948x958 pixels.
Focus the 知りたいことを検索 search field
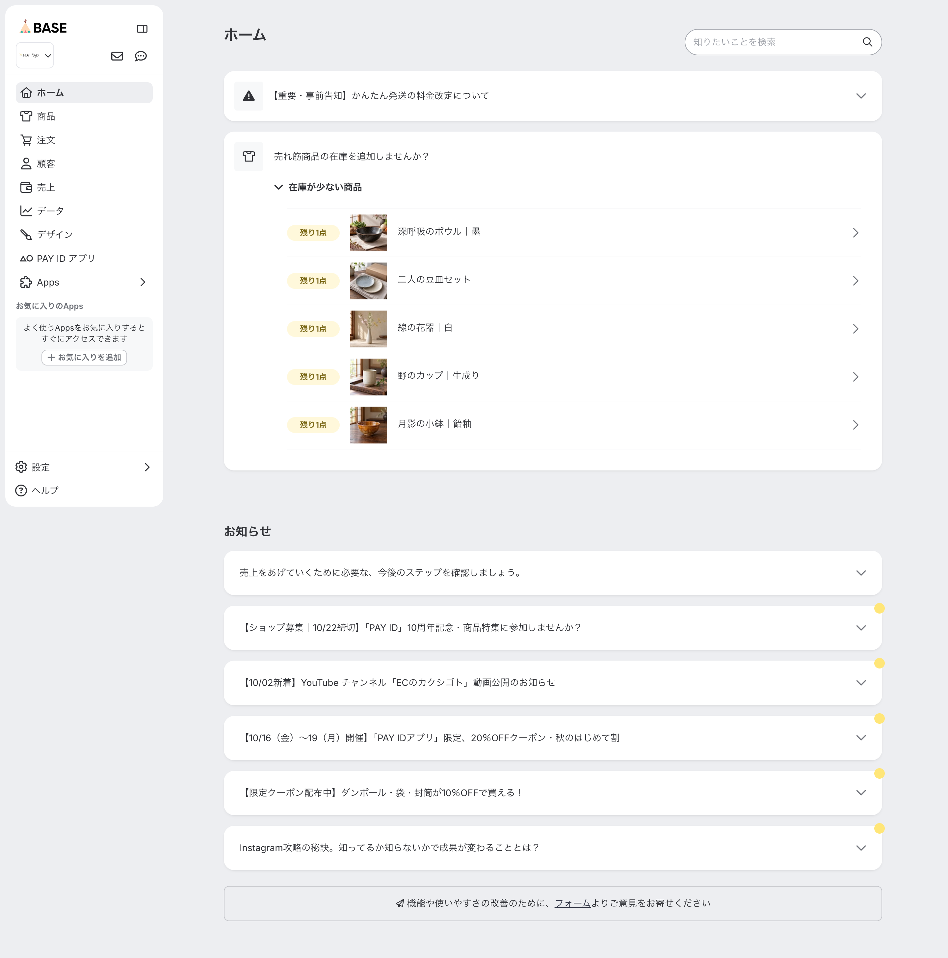coord(783,42)
